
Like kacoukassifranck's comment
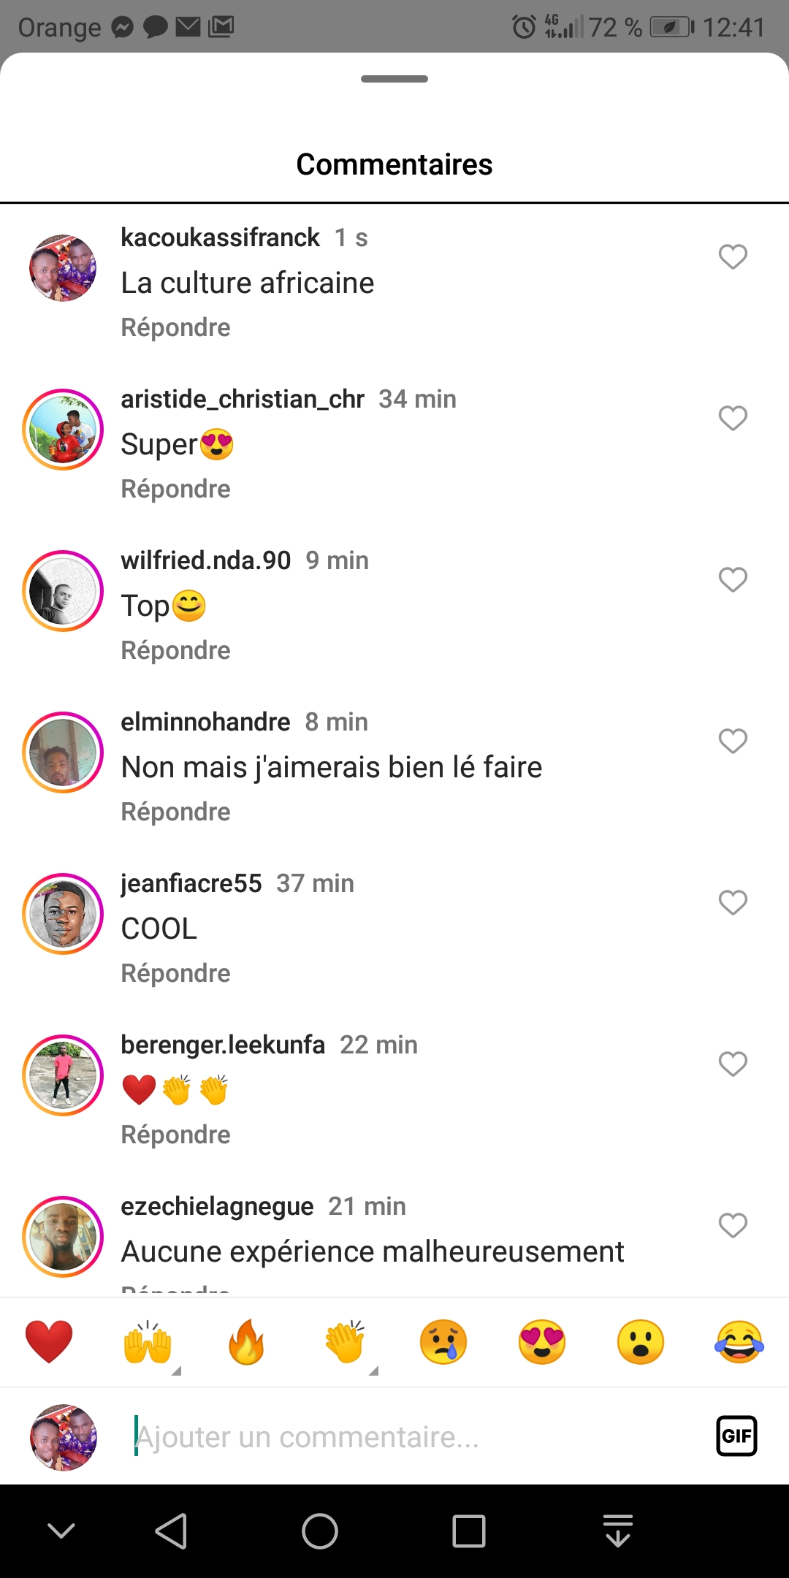pyautogui.click(x=733, y=256)
